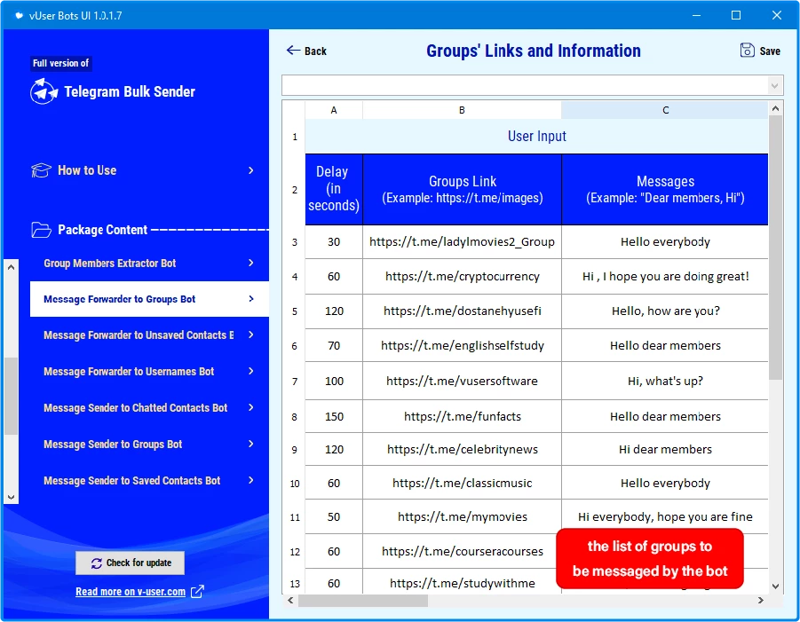
Task: Click the sidebar list scroll down arrow
Action: click(12, 497)
